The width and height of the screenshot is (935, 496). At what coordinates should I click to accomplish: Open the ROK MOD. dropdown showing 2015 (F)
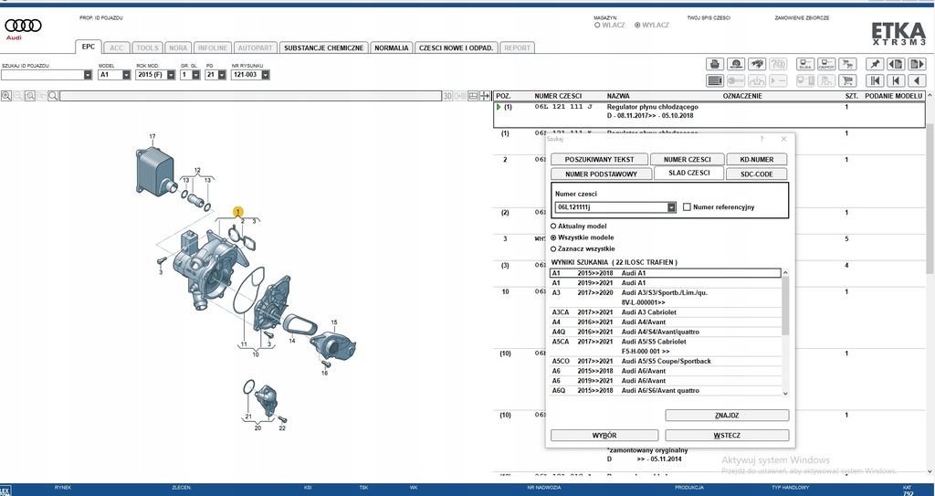click(171, 75)
